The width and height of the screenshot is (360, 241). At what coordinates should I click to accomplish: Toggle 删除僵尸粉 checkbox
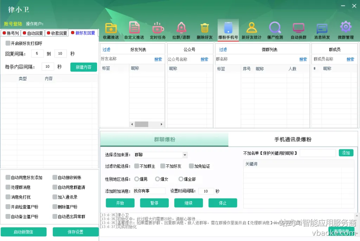click(x=54, y=207)
